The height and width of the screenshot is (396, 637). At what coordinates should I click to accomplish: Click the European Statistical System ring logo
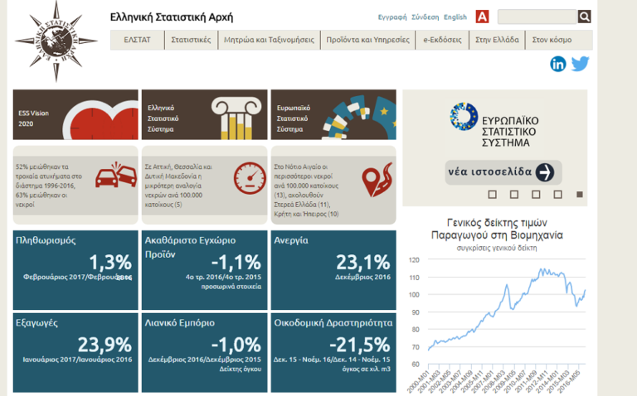click(x=464, y=117)
